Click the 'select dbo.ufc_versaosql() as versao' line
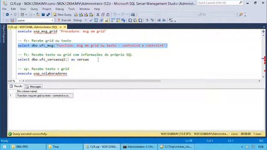Screen dimensions: 267x150 click(53, 60)
